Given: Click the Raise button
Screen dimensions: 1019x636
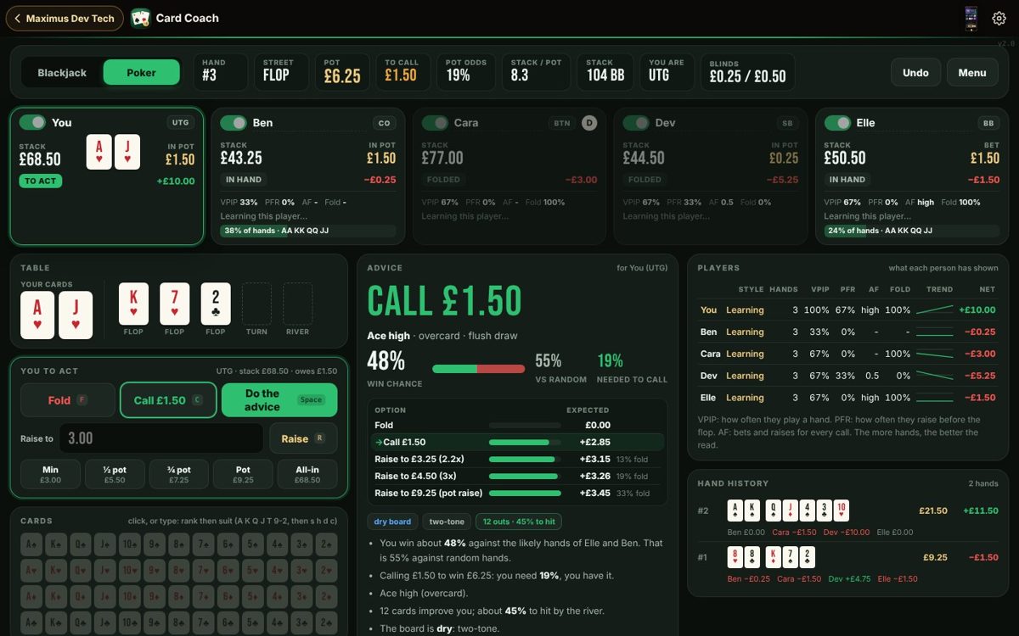Looking at the screenshot, I should point(303,438).
